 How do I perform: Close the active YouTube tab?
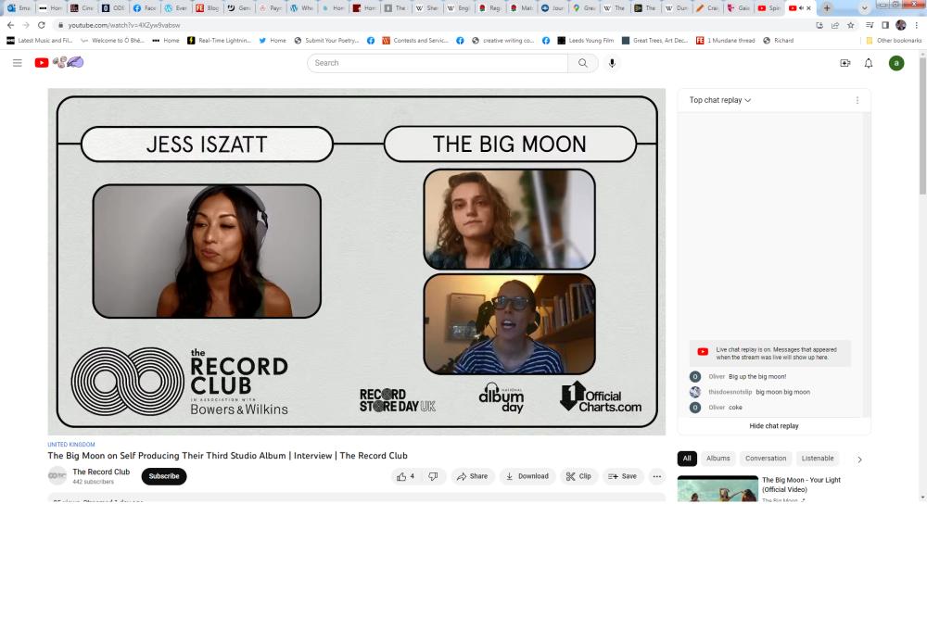808,8
